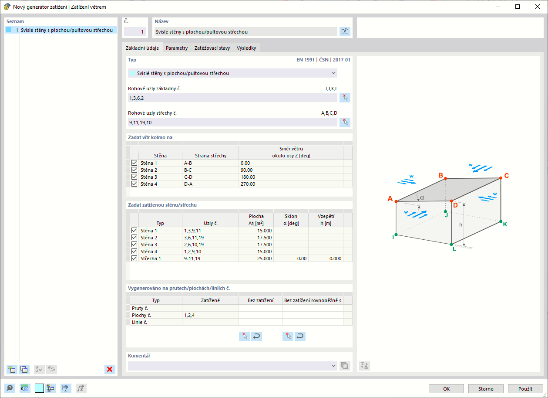548x398 pixels.
Task: Click the cyan color swatch in bottom toolbar
Action: (39, 388)
